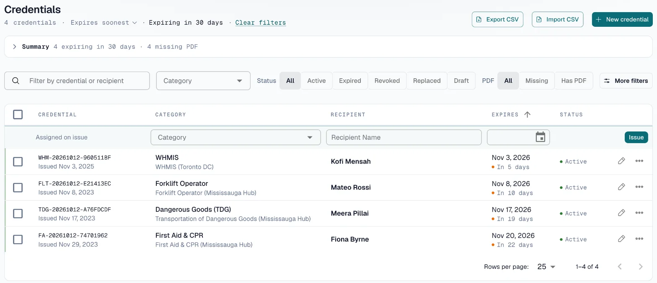The height and width of the screenshot is (283, 657).
Task: Click the 'In 22 days' expiry note
Action: click(515, 245)
